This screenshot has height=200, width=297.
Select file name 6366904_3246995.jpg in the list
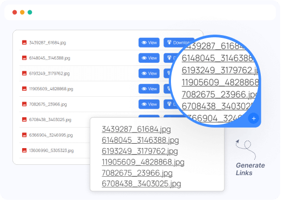pyautogui.click(x=51, y=135)
